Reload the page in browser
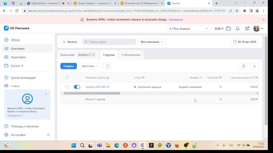This screenshot has height=153, width=273. coord(17,11)
